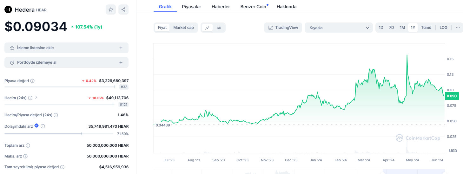Screen dimensions: 463x174
Task: Toggle chart to Market cap view
Action: [x=183, y=28]
